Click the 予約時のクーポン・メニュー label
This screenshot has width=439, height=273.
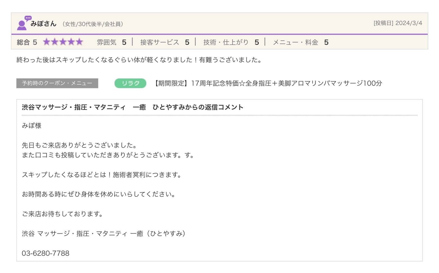click(x=57, y=83)
